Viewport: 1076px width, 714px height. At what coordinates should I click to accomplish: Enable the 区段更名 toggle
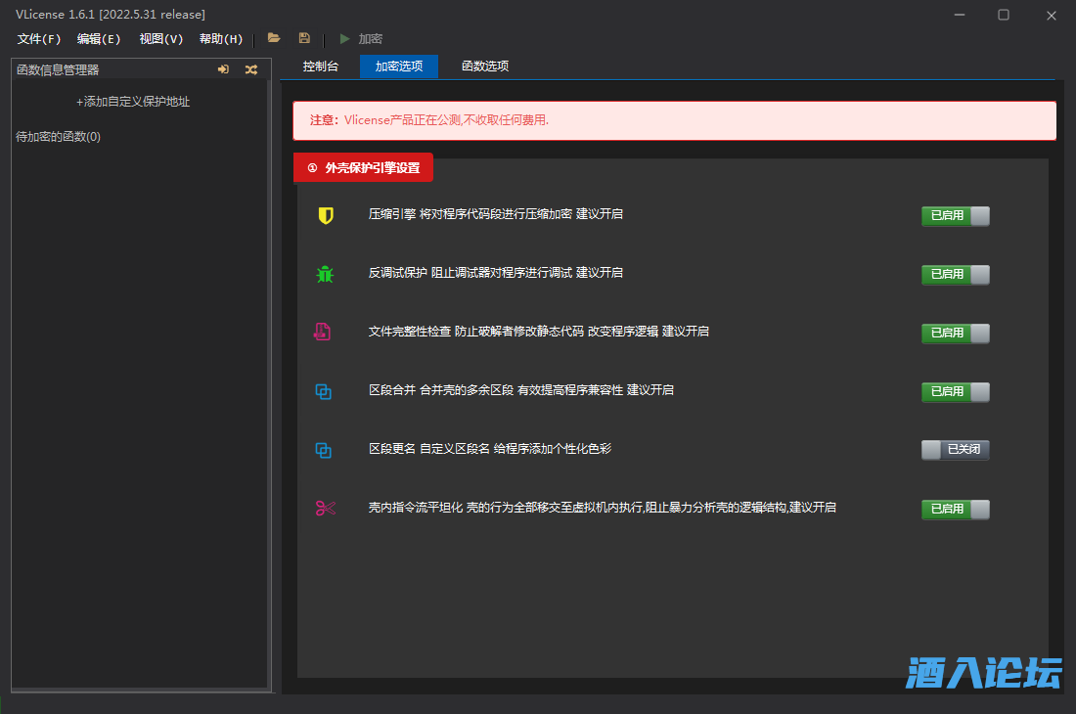955,450
